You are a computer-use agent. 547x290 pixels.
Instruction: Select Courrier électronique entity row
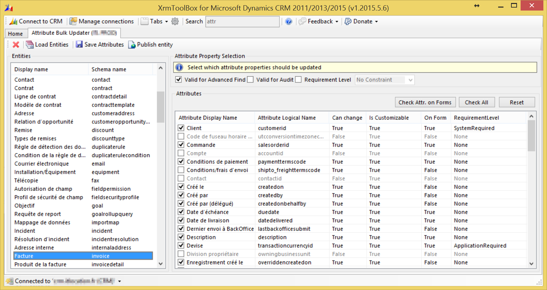pyautogui.click(x=83, y=164)
